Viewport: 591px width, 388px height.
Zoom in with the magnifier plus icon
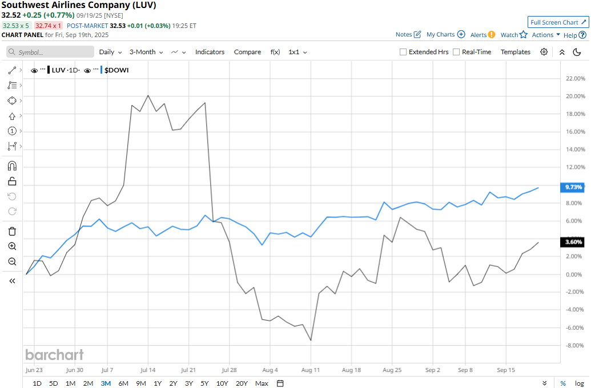click(x=12, y=246)
